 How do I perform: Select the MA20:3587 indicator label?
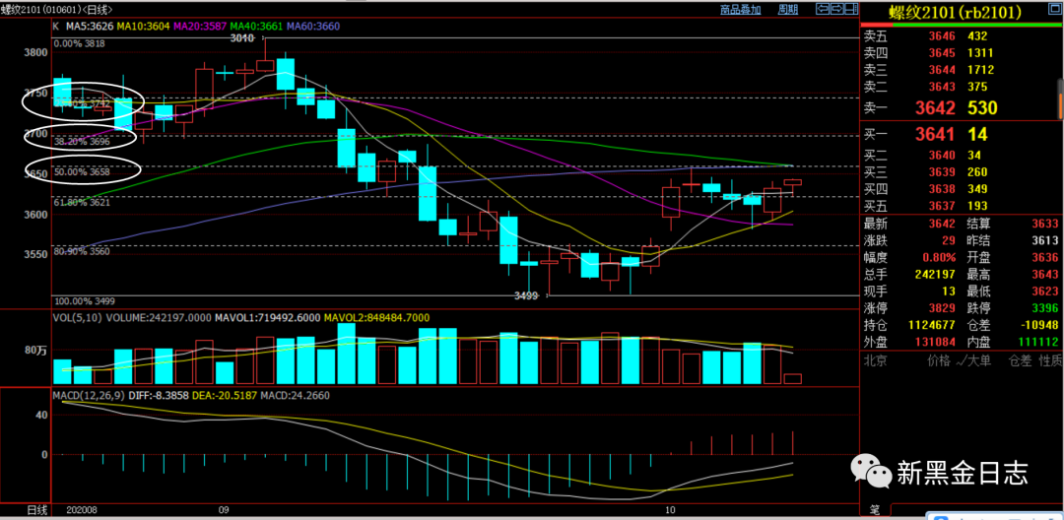[x=200, y=27]
